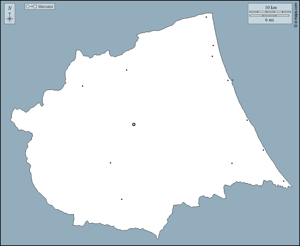Click the compass star below the north arrow
The width and height of the screenshot is (300, 246).
tap(9, 19)
